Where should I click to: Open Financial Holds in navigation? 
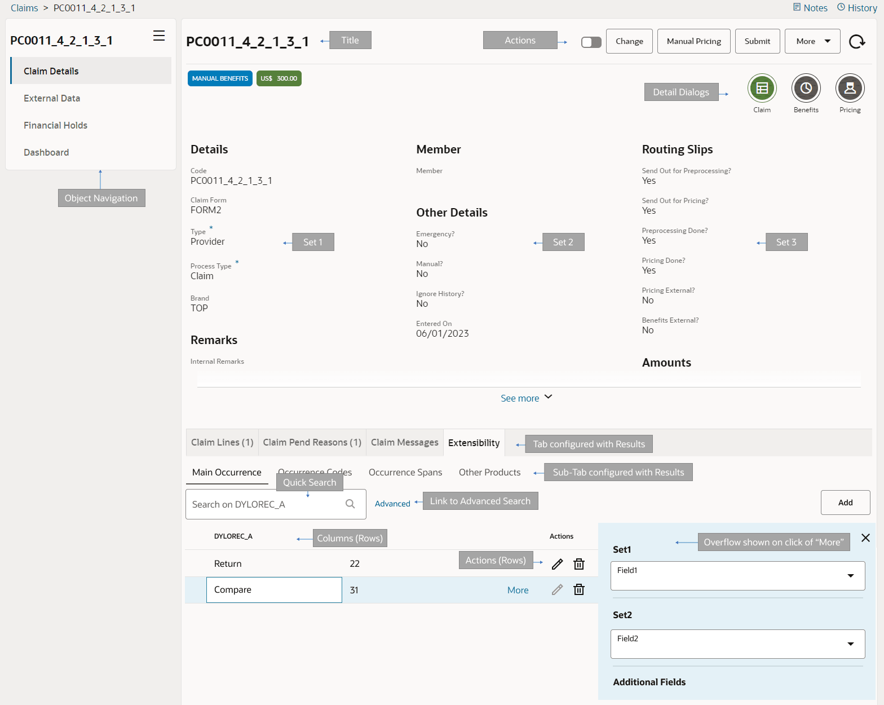91,125
